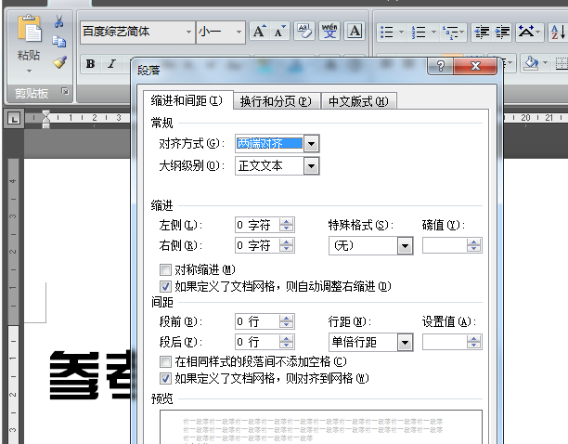Switch to 中文版式 tab

tap(358, 101)
